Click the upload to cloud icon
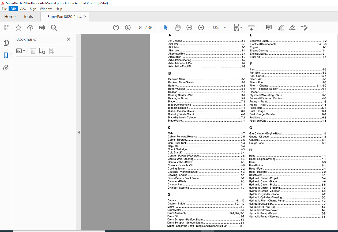The height and width of the screenshot is (232, 338). (x=30, y=28)
